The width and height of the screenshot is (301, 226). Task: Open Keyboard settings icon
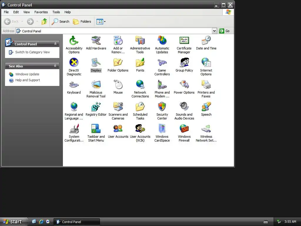[74, 85]
